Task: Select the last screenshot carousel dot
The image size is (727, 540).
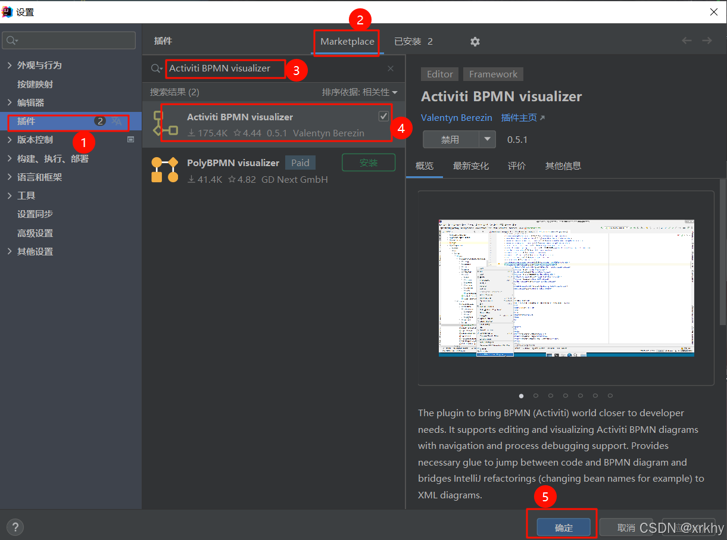Action: pyautogui.click(x=610, y=395)
